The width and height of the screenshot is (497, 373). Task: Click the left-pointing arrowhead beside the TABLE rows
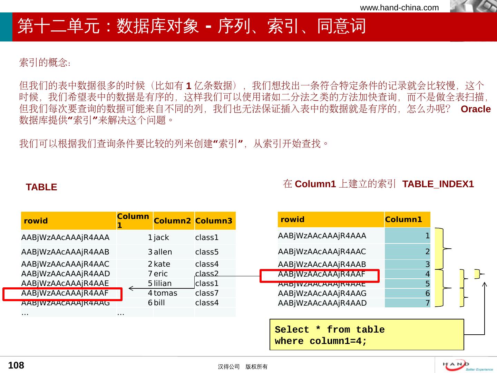(131, 288)
